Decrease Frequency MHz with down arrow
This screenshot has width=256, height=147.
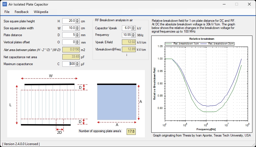pos(133,36)
